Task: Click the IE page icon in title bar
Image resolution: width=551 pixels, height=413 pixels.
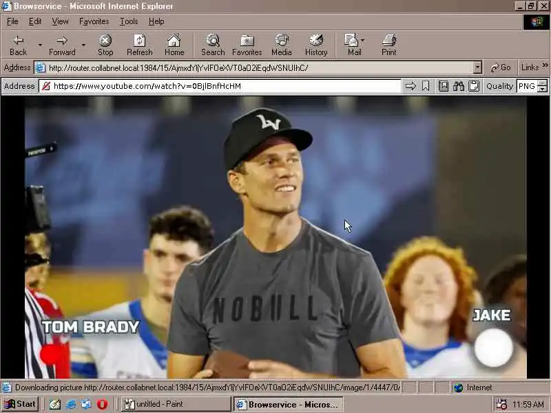Action: point(7,6)
